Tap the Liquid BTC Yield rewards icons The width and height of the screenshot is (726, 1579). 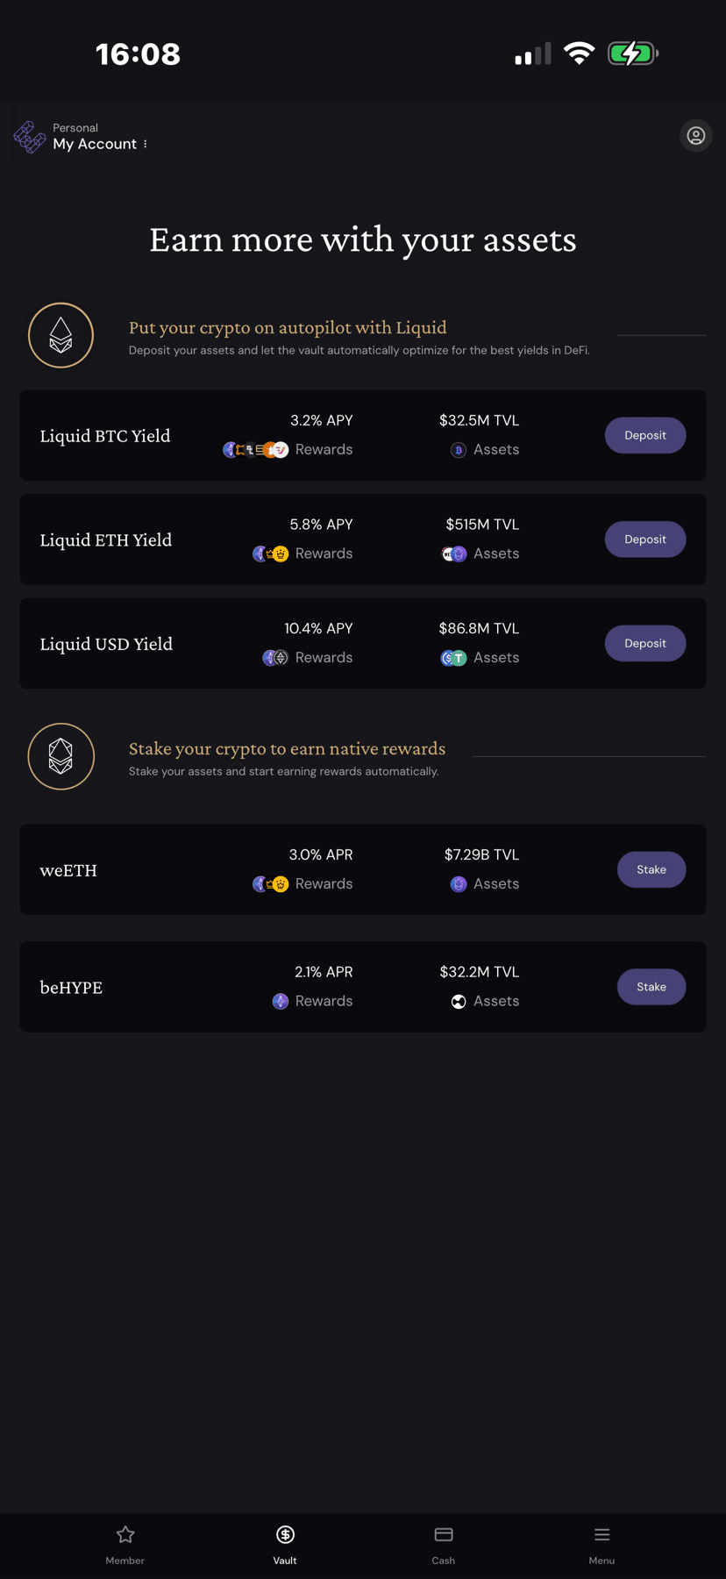(255, 450)
